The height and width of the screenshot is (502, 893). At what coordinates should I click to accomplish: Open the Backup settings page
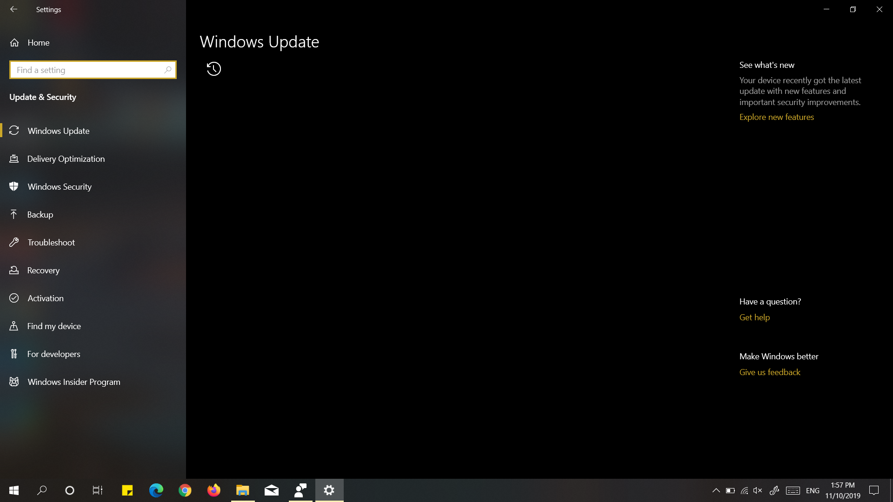(x=93, y=214)
